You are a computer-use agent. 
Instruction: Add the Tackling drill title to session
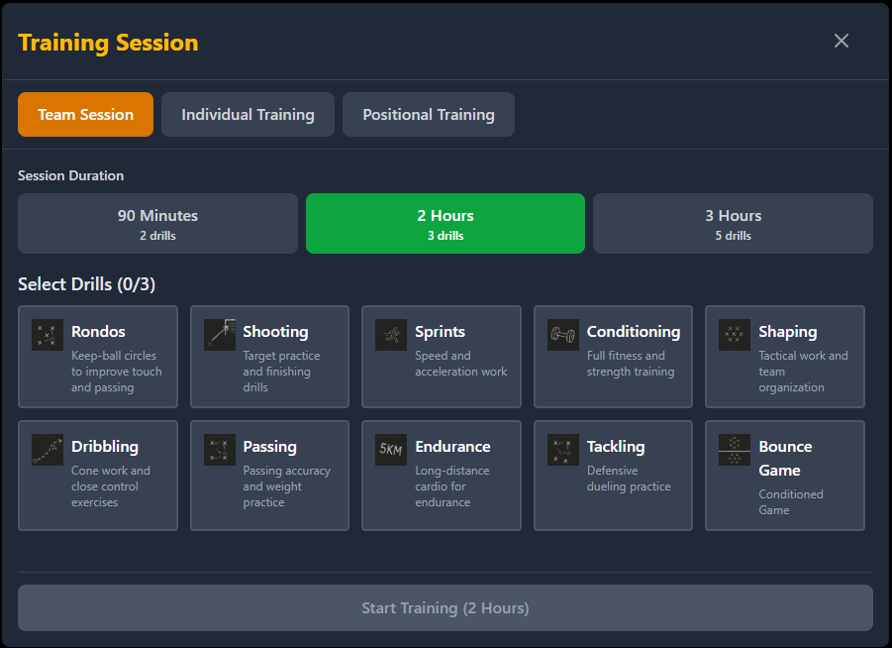tap(616, 447)
